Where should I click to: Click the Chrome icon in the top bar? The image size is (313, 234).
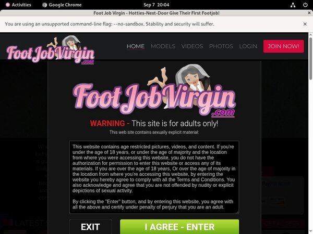point(45,5)
